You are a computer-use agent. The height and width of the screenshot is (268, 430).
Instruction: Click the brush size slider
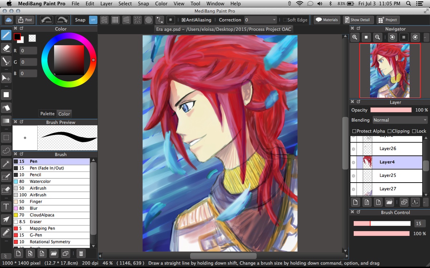[382, 224]
